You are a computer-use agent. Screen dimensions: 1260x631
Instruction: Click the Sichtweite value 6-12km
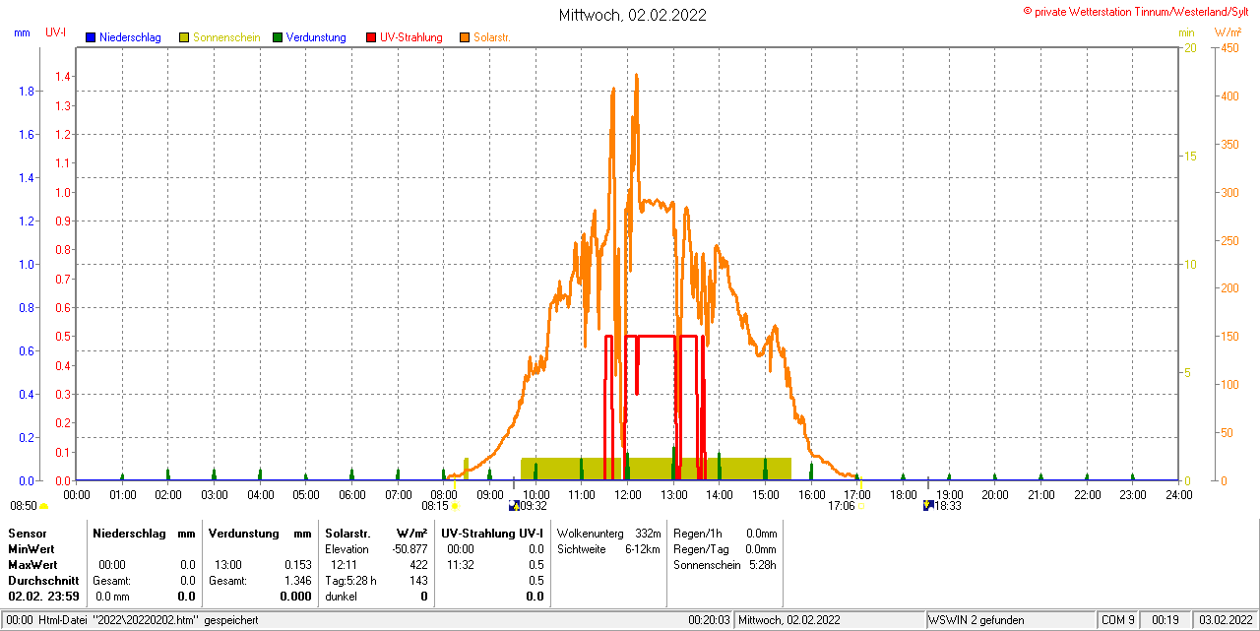[x=643, y=549]
